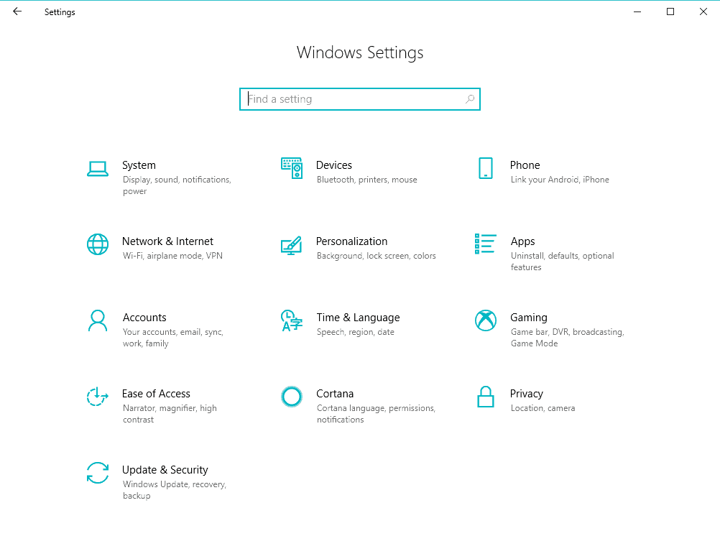Screen dimensions: 720x554
Task: Click 'Display, sound, notifications, power' description
Action: [176, 185]
